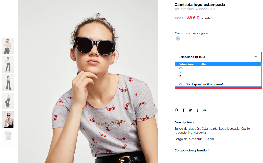Open sixth thumbnail of flat t-shirt

point(8,138)
